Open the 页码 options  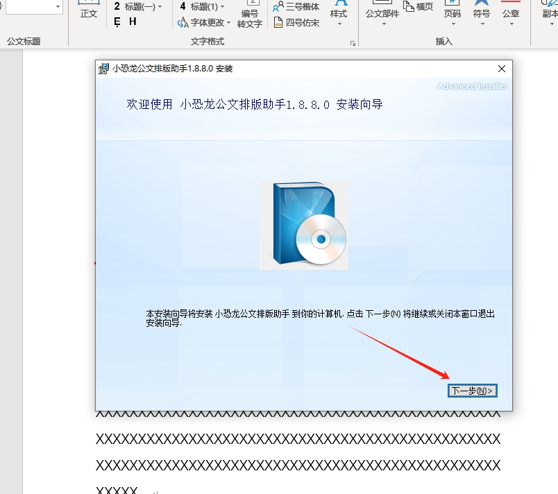tap(452, 14)
